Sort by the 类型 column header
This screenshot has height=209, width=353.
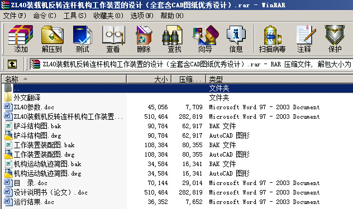tap(280, 79)
